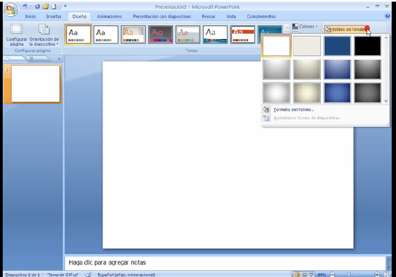Screen dimensions: 396x277
Task: Click the background styles gallery down arrow
Action: [386, 101]
